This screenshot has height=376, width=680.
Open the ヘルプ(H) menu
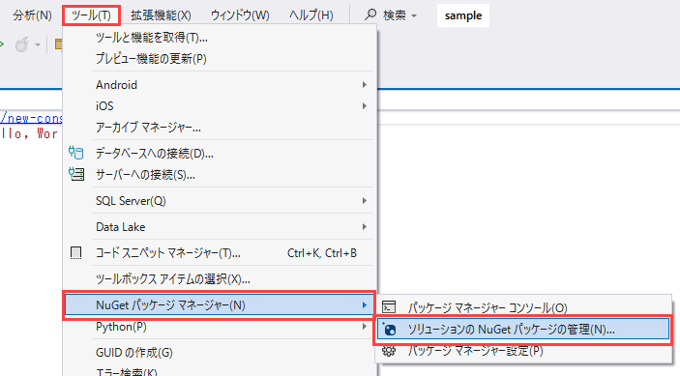click(310, 15)
